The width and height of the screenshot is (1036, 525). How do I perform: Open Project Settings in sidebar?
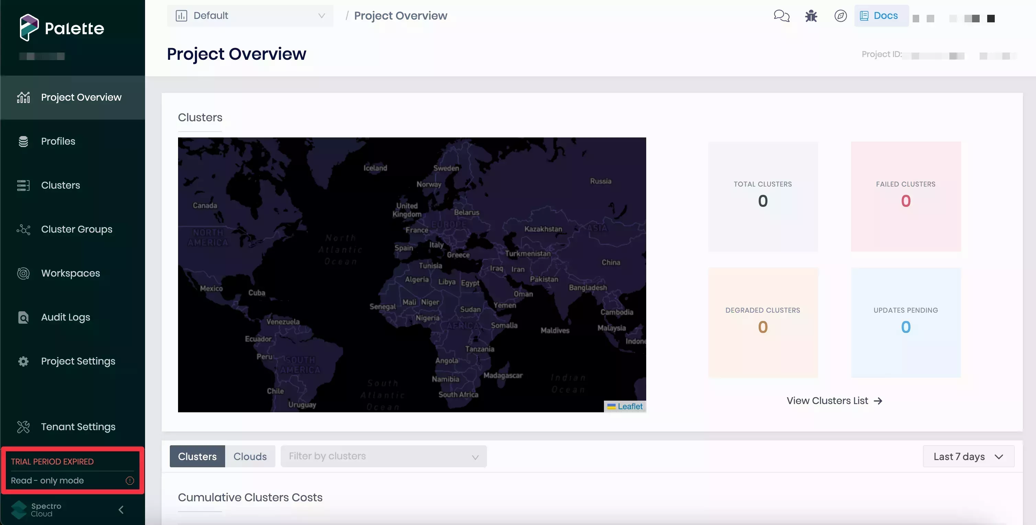pyautogui.click(x=78, y=361)
